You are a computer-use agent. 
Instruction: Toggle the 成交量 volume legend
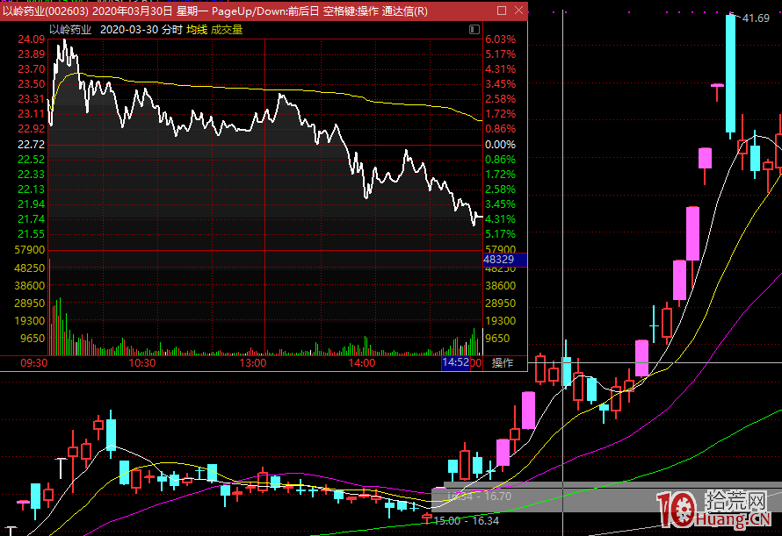(227, 29)
